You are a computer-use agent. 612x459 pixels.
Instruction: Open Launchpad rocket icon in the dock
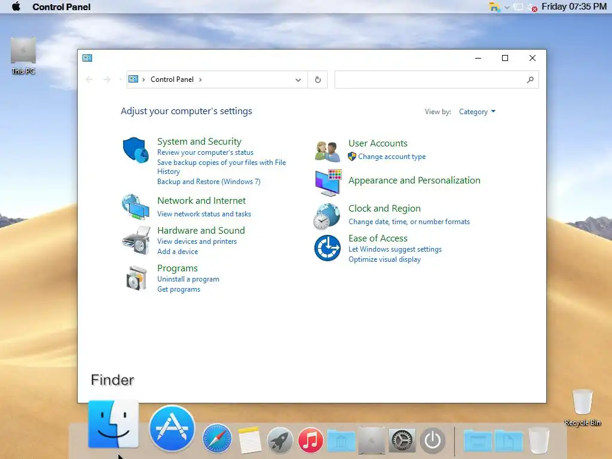(280, 440)
